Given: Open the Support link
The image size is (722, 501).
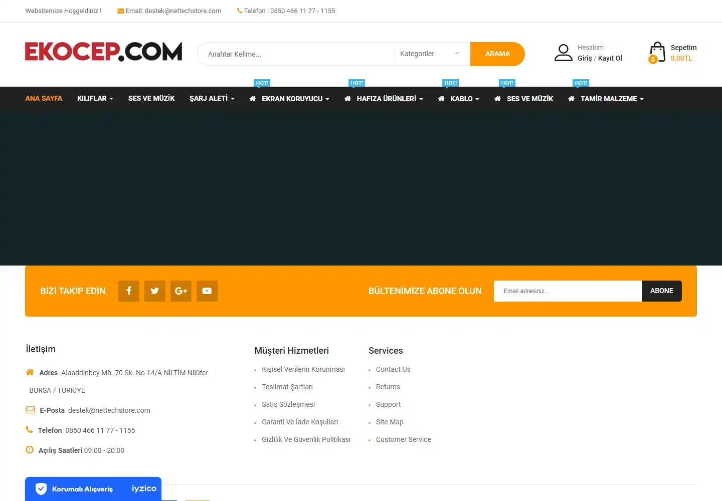Looking at the screenshot, I should click(x=389, y=404).
